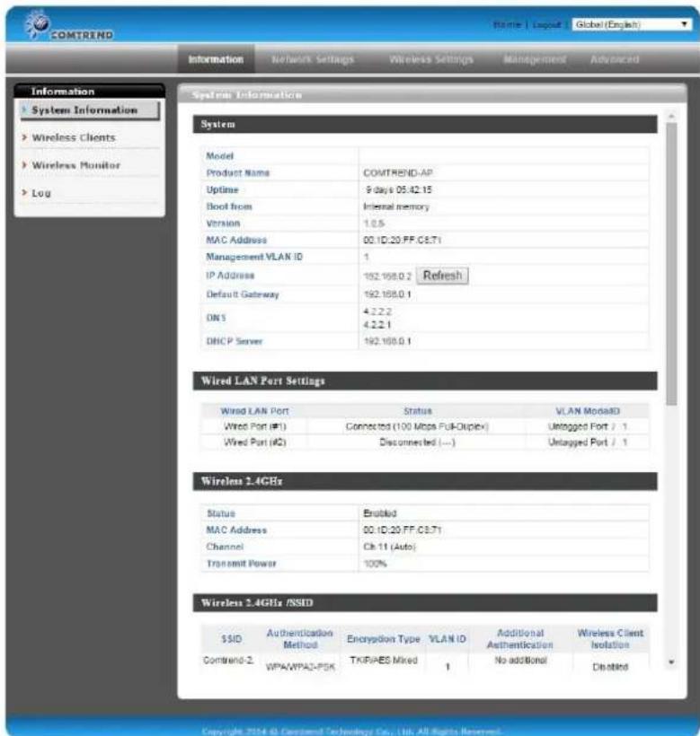This screenshot has height=736, width=700.
Task: Click Connected (100 Mbps Full-Duplex) status
Action: [x=417, y=426]
